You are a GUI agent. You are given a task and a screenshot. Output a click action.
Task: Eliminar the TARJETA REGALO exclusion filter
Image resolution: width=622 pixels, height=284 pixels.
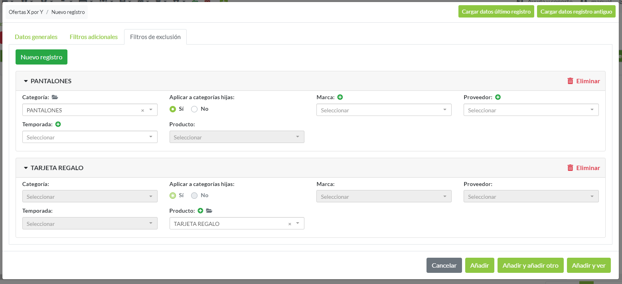coord(583,168)
